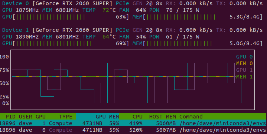267x134 pixels.
Task: Sort processes by the GPU MEM column header
Action: 107,117
